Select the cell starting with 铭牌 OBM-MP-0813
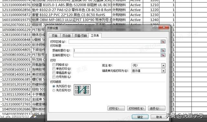207x122 pixels. pyautogui.click(x=71, y=20)
